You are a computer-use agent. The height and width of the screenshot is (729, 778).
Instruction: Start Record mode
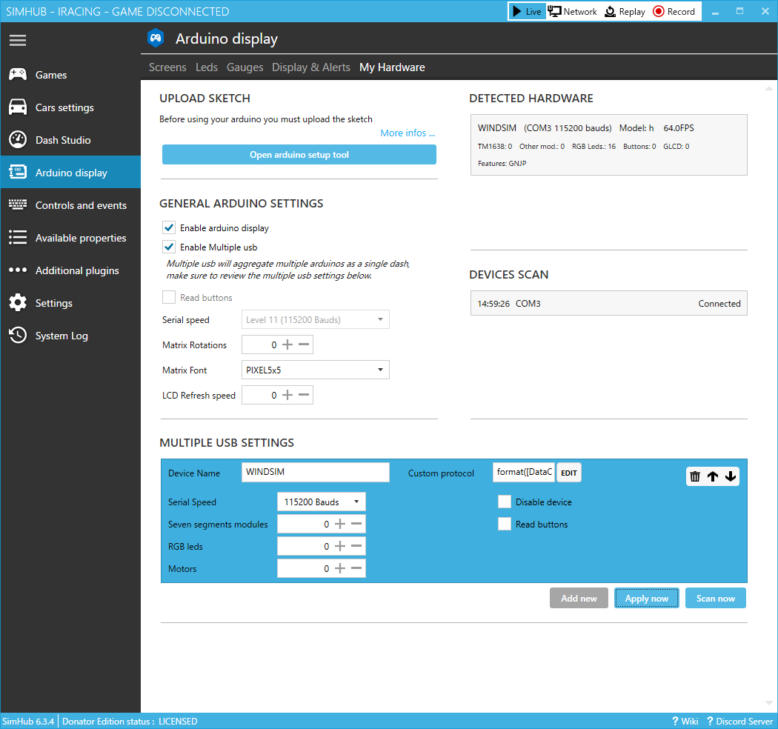point(674,11)
